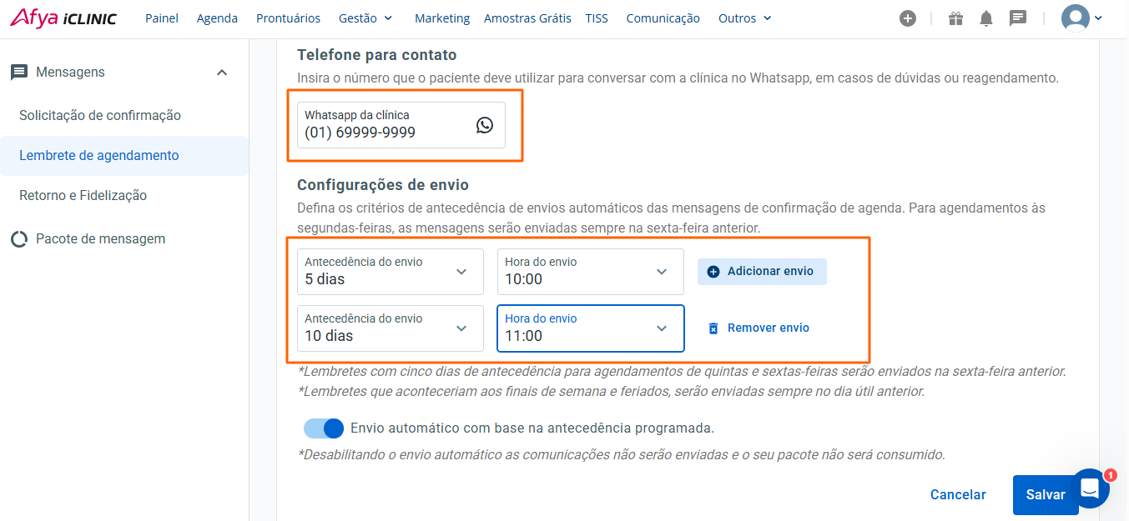Go to Prontuários in the top menu

(x=288, y=18)
